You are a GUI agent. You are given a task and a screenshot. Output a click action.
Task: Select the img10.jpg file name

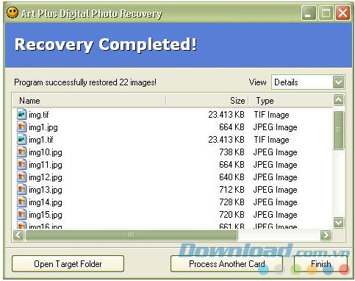click(x=46, y=152)
